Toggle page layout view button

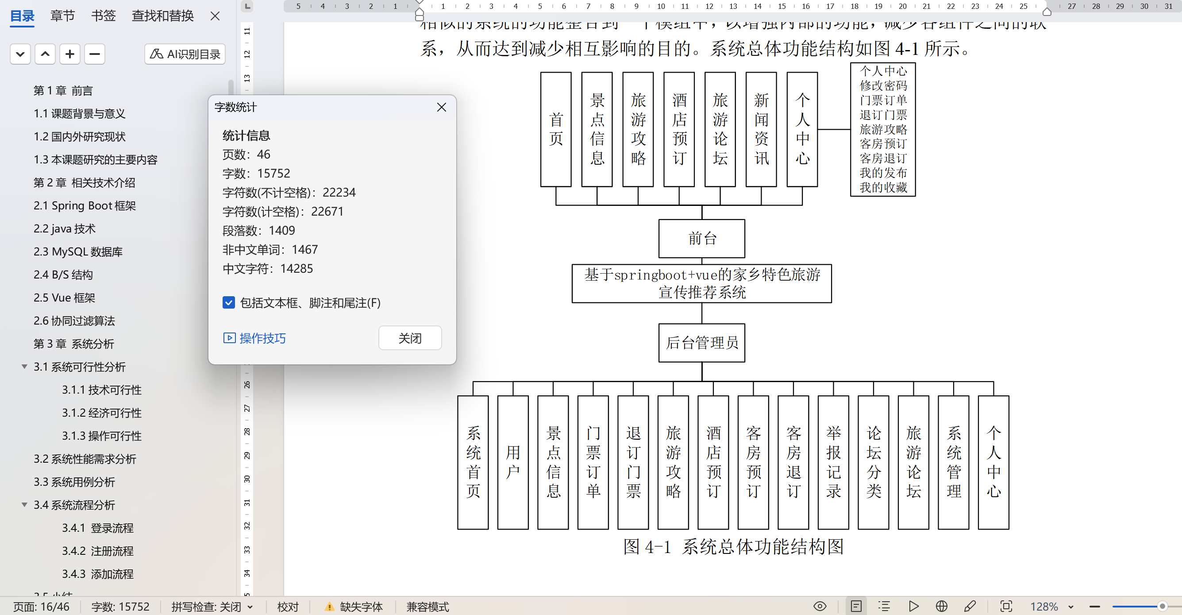point(856,606)
